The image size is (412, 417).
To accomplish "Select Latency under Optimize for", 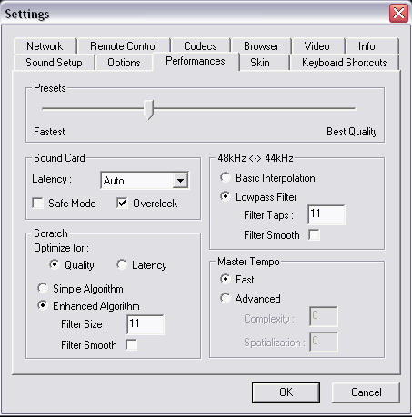I will coord(122,264).
